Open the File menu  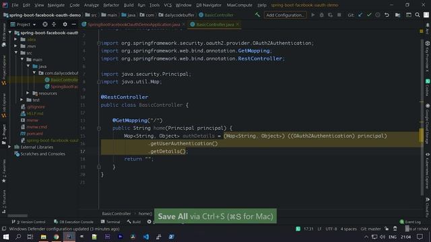point(15,5)
